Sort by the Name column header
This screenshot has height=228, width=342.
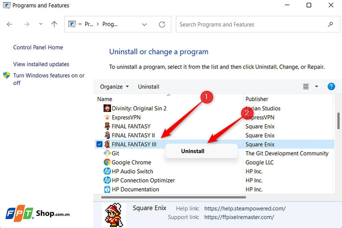105,99
